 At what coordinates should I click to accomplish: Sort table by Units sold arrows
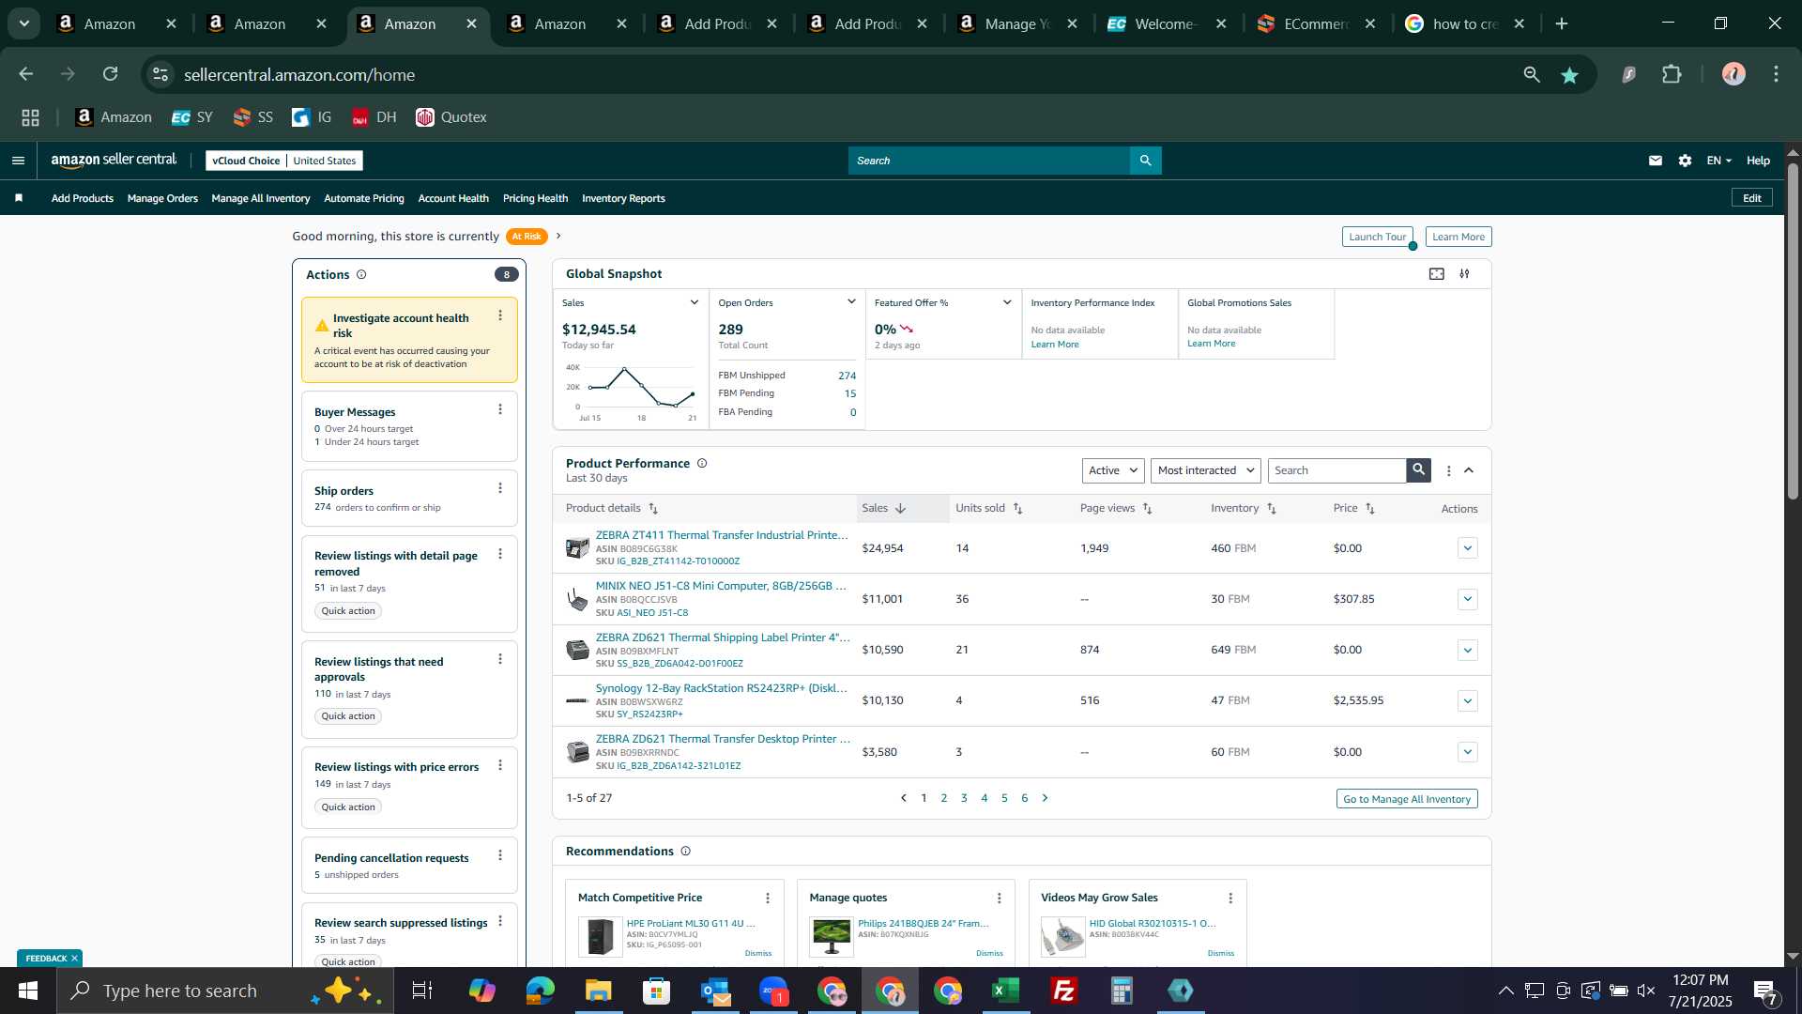coord(1017,508)
